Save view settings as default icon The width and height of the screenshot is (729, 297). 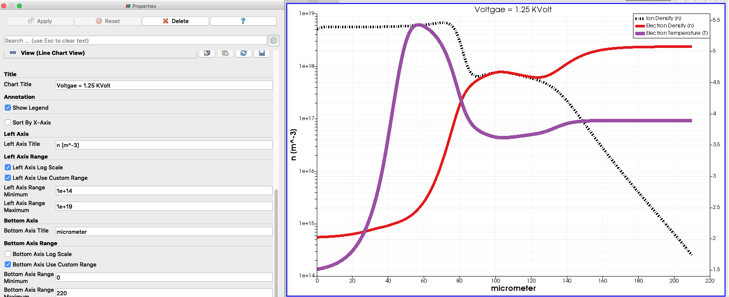[x=262, y=53]
